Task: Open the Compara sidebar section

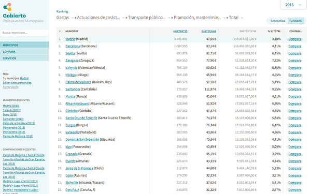Action: click(x=24, y=52)
